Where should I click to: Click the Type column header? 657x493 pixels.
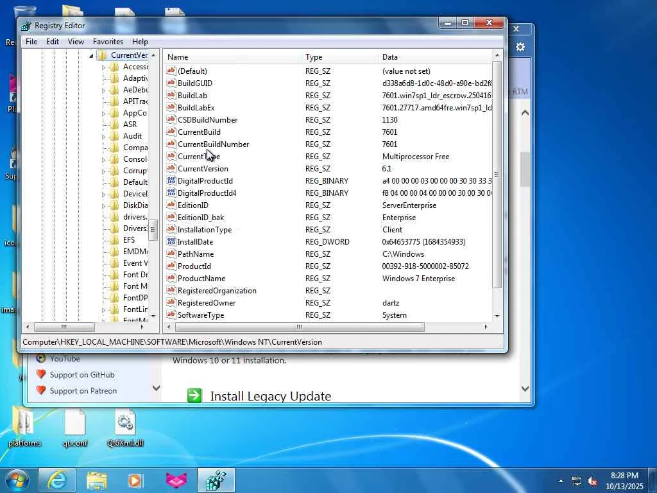(340, 57)
